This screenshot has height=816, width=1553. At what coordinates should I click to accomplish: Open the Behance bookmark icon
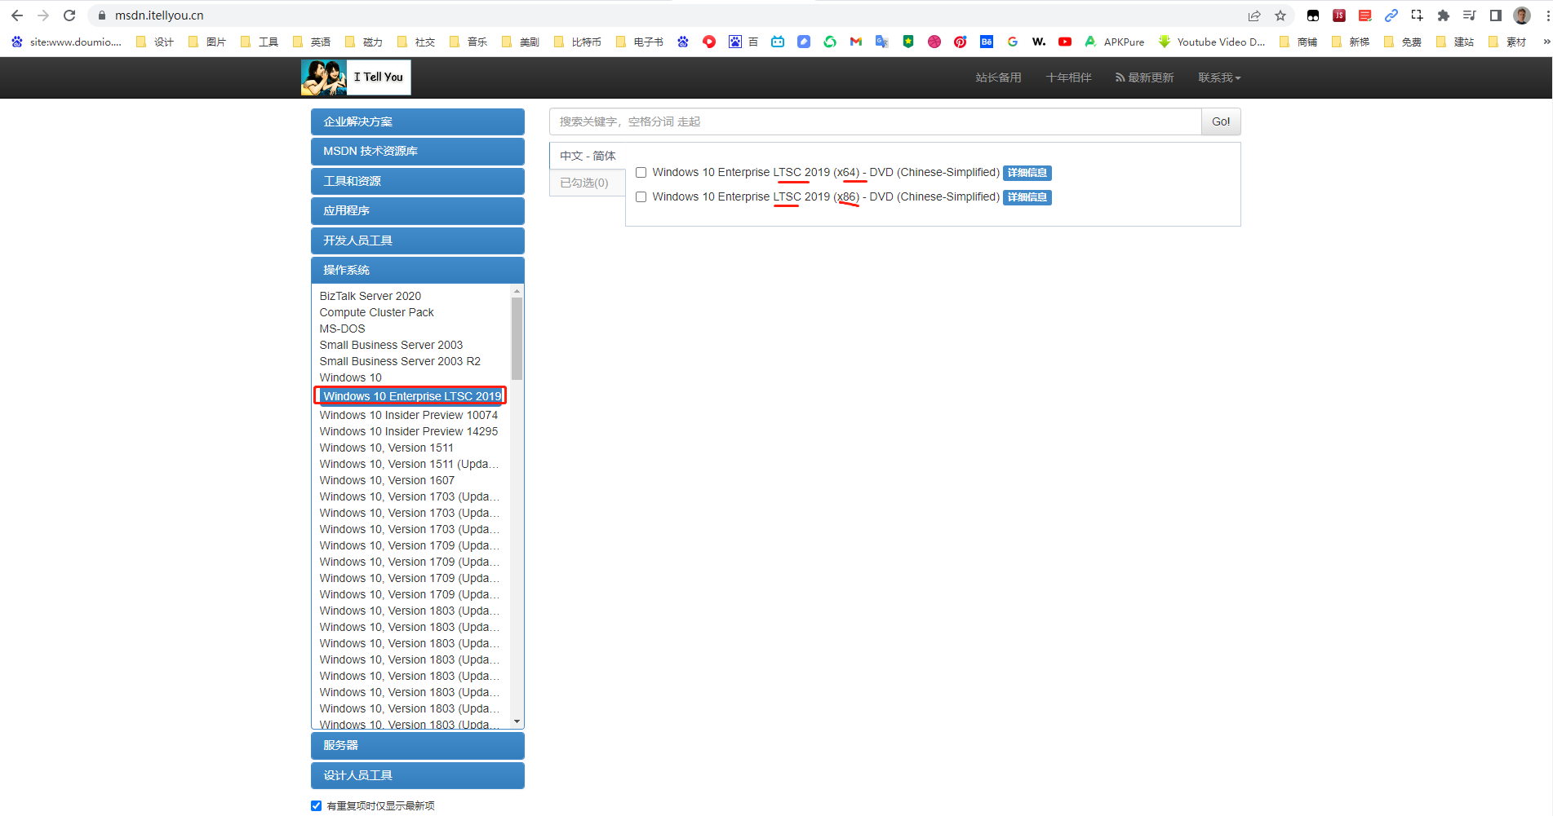(x=986, y=42)
